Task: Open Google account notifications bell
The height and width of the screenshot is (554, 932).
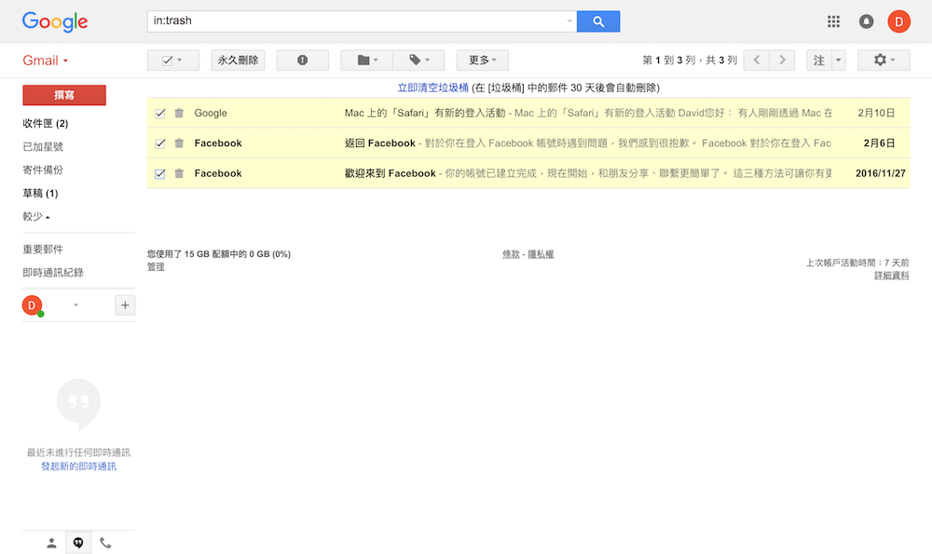Action: point(866,21)
